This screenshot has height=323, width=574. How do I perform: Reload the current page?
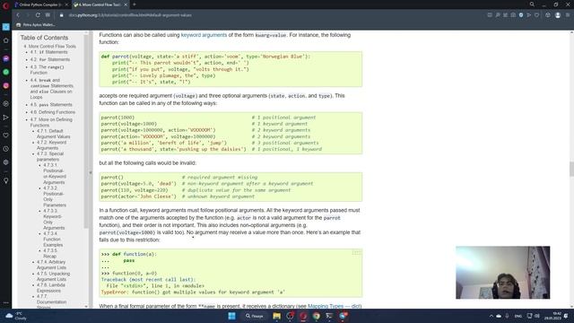[x=38, y=15]
